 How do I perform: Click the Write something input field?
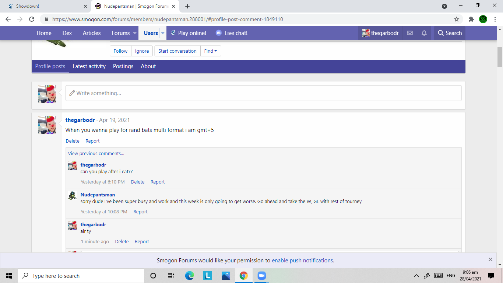[263, 93]
